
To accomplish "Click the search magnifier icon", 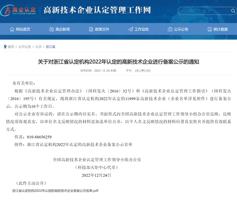I will 233,11.
